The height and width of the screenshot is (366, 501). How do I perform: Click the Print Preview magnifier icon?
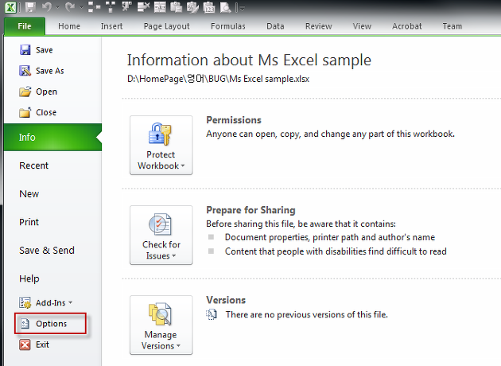point(225,7)
